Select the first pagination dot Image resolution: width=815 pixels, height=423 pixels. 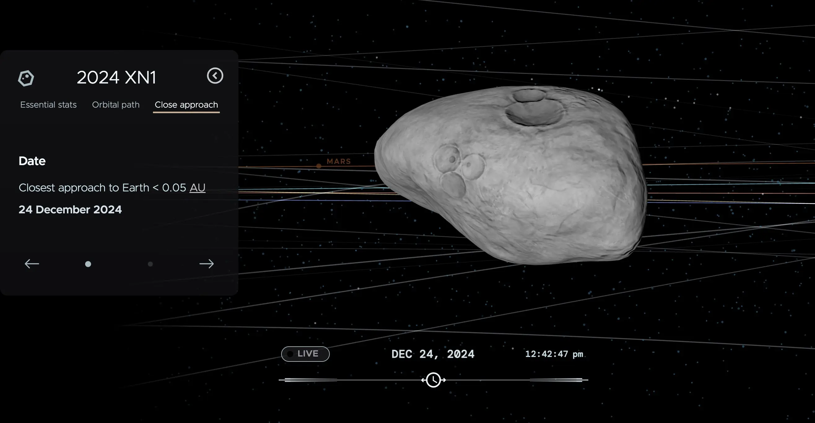(88, 264)
